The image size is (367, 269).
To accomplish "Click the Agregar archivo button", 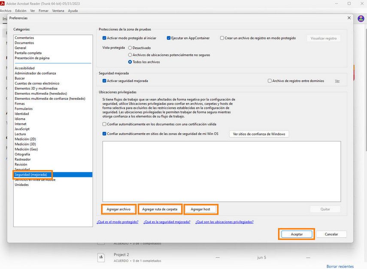I will tap(118, 209).
